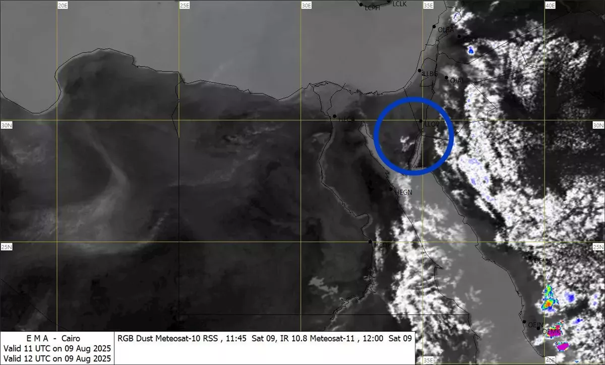Select the OLBA station label

(x=446, y=30)
